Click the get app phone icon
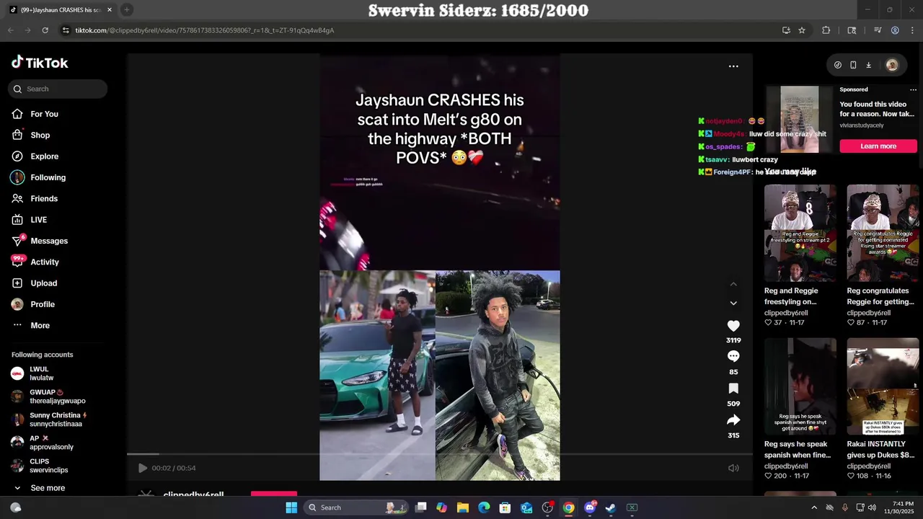Image resolution: width=923 pixels, height=519 pixels. tap(853, 65)
